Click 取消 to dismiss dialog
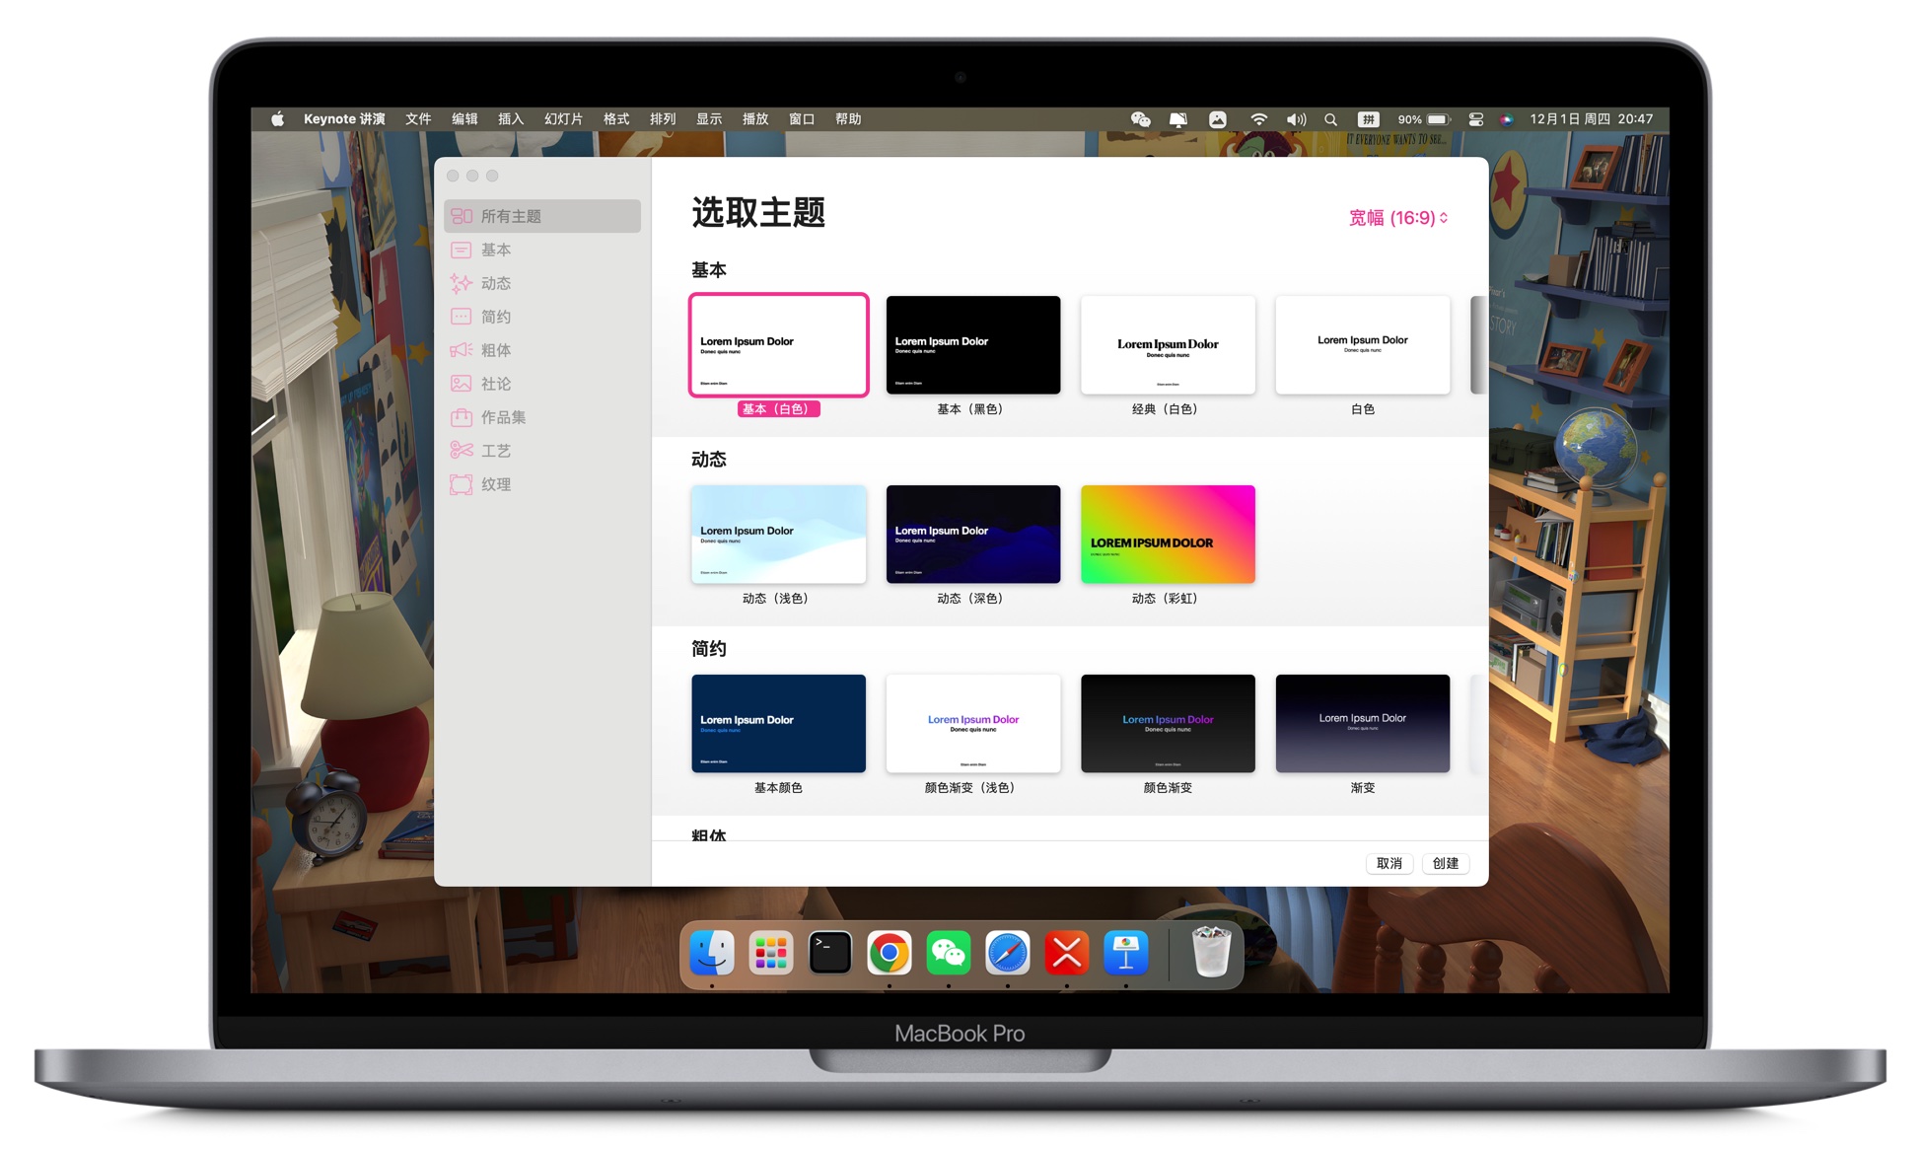The width and height of the screenshot is (1923, 1154). point(1388,863)
